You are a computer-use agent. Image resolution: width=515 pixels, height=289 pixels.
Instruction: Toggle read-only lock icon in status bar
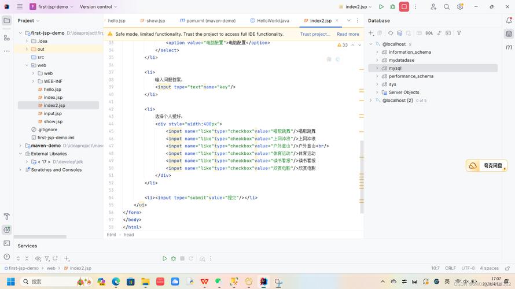click(507, 268)
